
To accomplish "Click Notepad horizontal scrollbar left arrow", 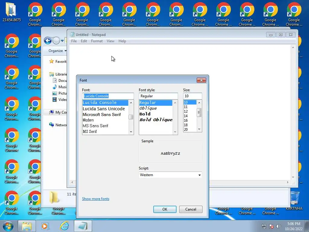I will click(x=72, y=182).
